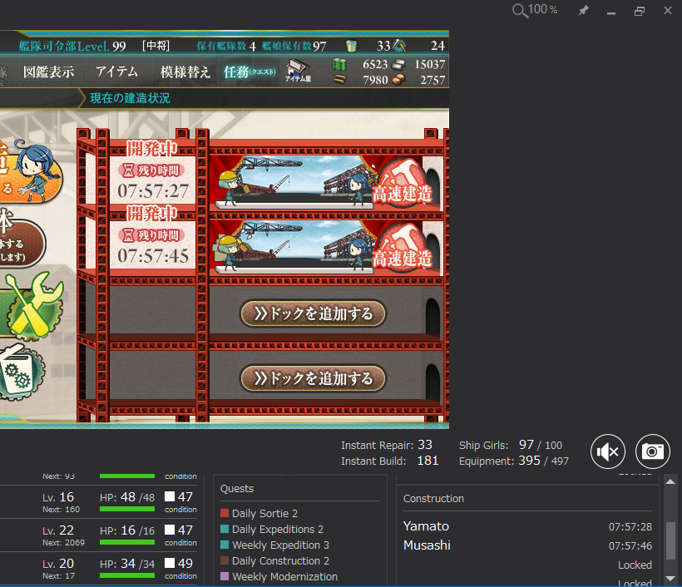Click the hourglass icon above 07:57:45
Viewport: 682px width, 587px height.
(x=128, y=235)
